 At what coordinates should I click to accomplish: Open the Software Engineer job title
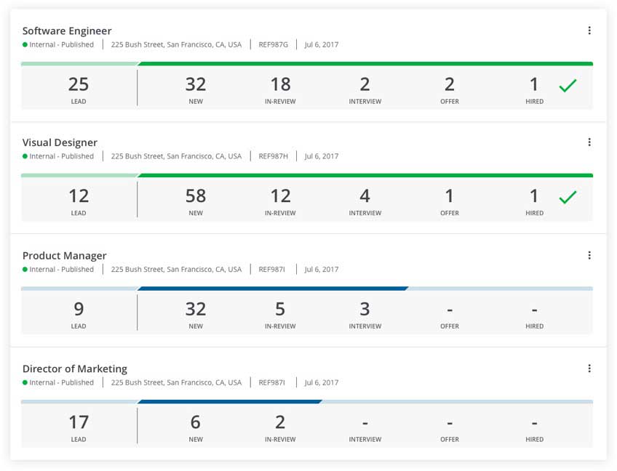click(67, 31)
